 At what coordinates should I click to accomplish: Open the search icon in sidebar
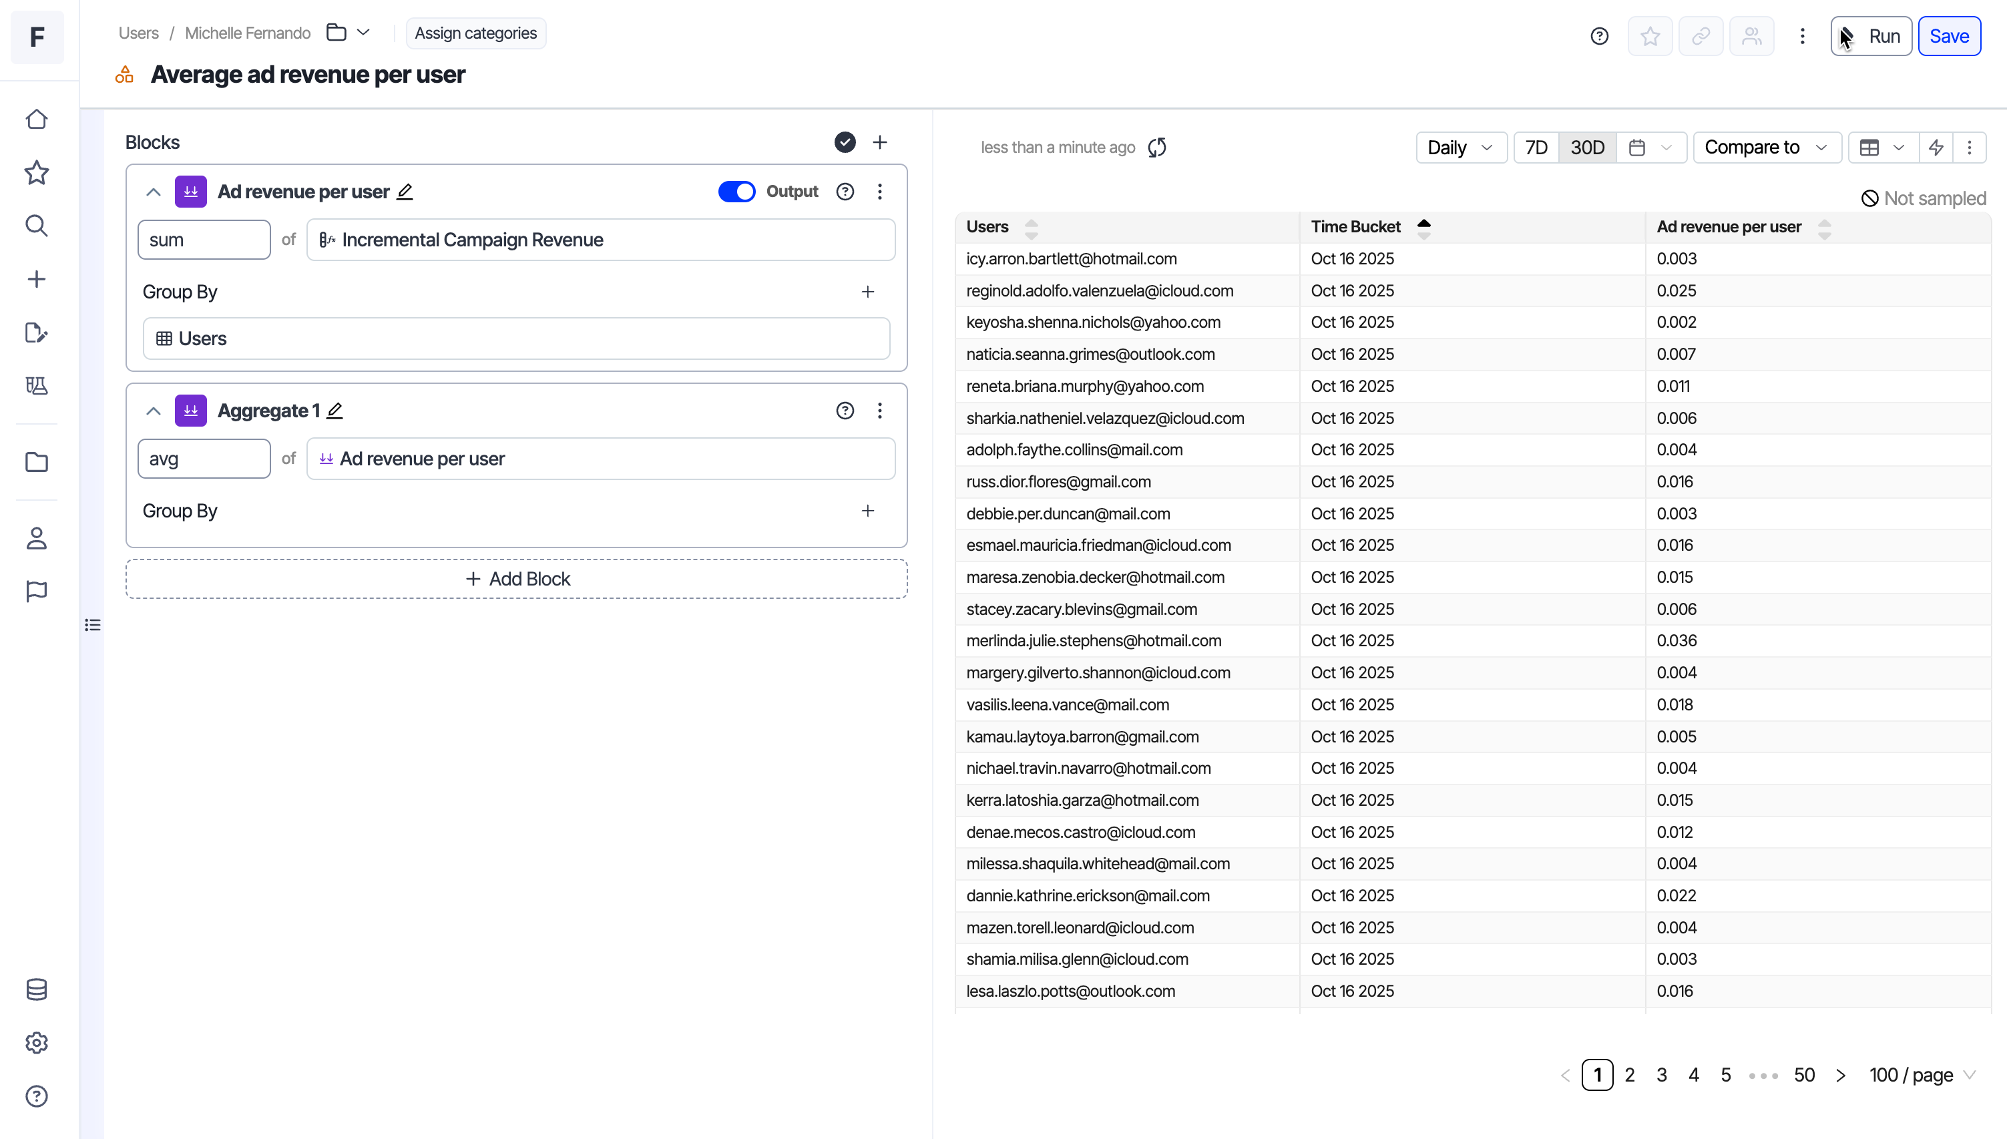click(36, 226)
